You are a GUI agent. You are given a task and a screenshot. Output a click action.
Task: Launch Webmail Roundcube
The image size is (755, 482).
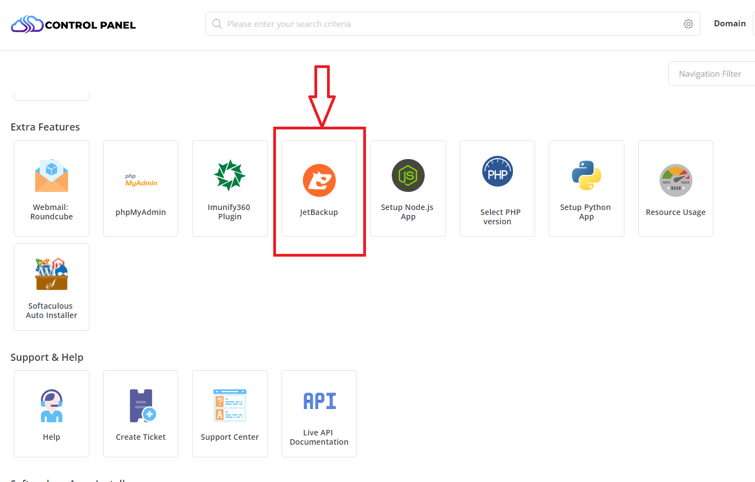(52, 177)
